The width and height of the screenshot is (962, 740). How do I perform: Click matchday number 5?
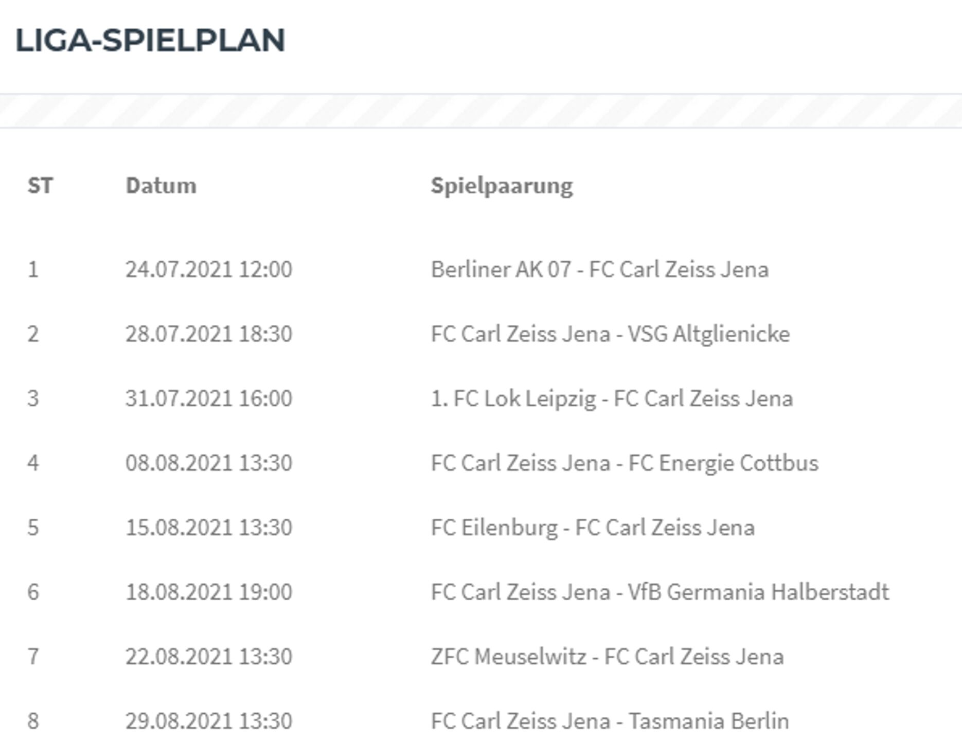[x=33, y=528]
